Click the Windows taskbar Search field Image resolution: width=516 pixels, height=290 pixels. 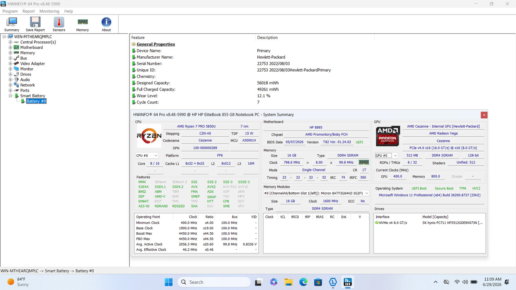click(x=214, y=282)
